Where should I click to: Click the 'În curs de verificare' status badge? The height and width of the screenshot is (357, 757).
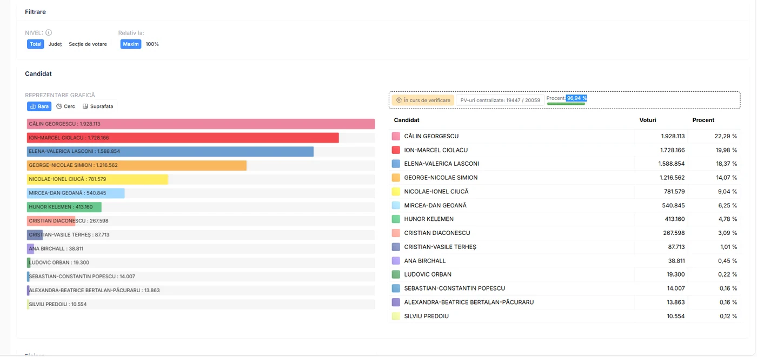coord(423,100)
